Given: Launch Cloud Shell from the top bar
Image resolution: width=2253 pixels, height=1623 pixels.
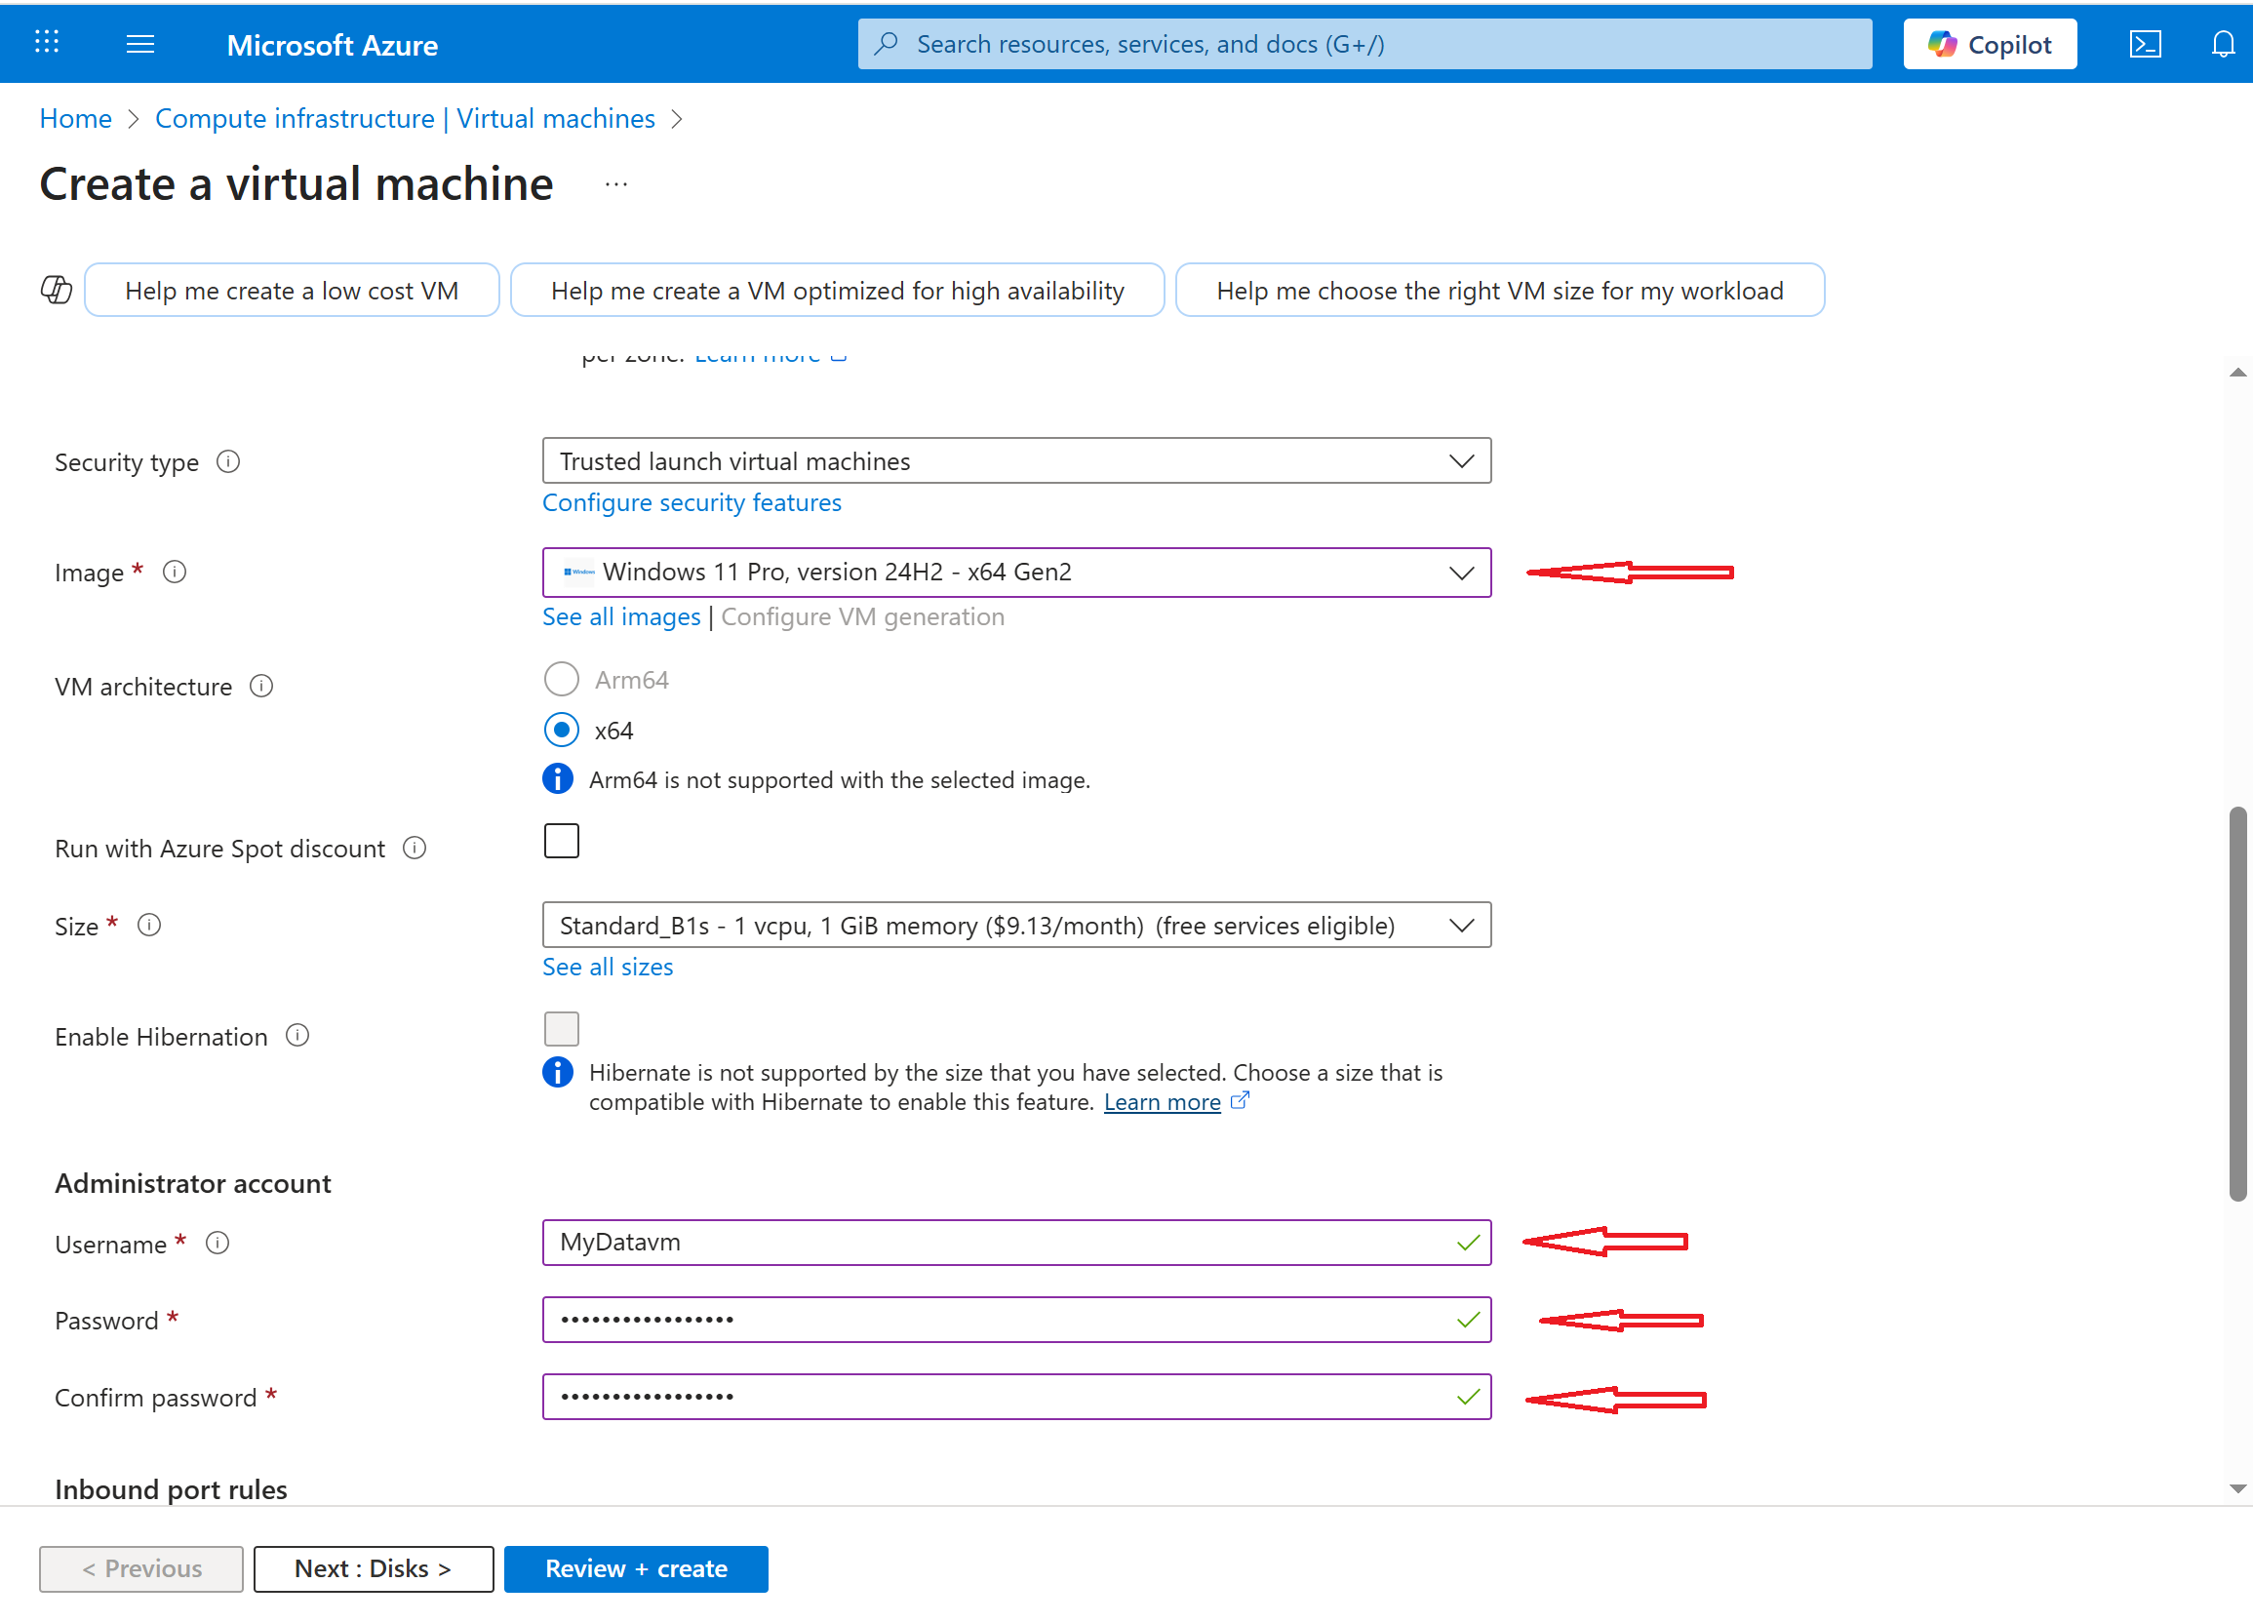Looking at the screenshot, I should click(x=2144, y=44).
